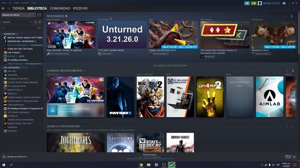Open the Destiny 2 suggestion cover
The width and height of the screenshot is (300, 168).
pos(120,142)
